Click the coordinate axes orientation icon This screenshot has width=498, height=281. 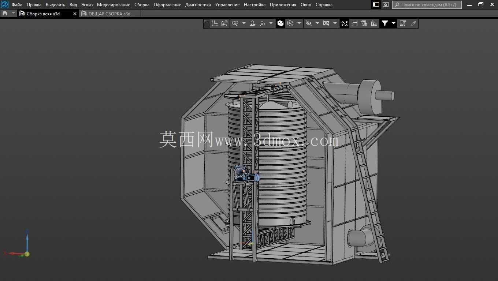tap(262, 23)
